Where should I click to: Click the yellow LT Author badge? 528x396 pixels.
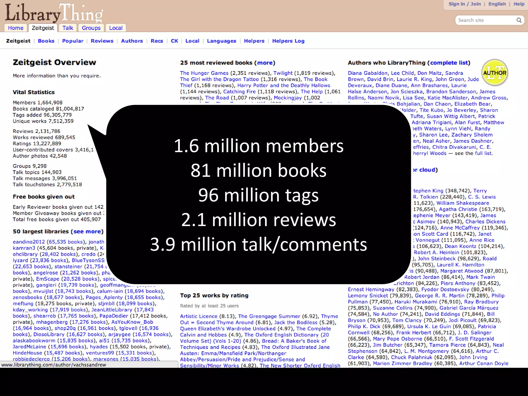494,73
